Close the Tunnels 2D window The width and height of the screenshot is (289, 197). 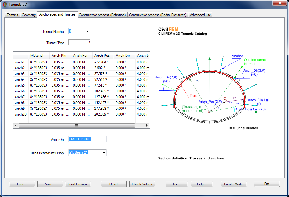point(280,3)
